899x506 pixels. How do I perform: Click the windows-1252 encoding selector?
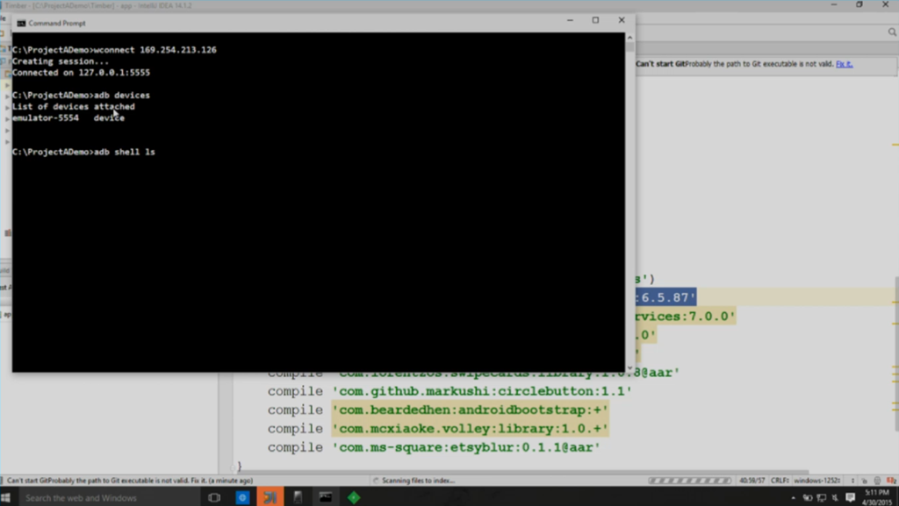[x=817, y=481]
